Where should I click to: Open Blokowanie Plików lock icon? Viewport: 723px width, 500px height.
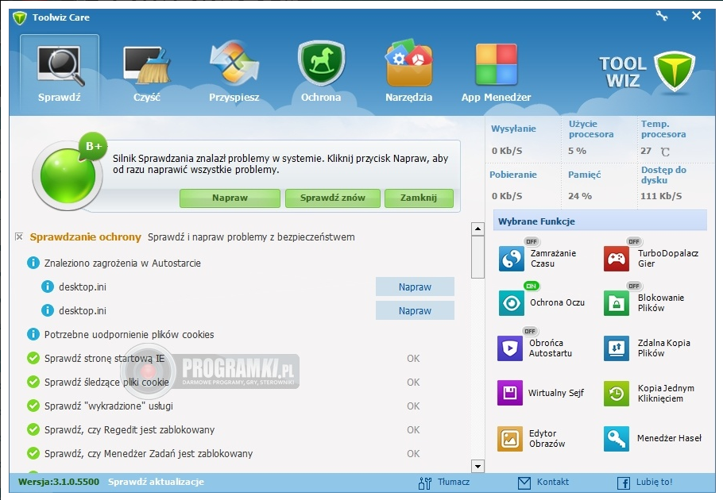617,303
